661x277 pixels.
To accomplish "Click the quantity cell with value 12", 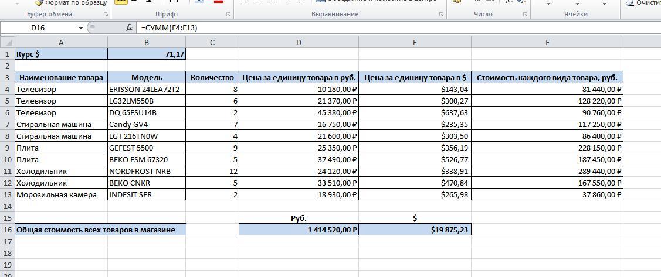I will [x=212, y=172].
